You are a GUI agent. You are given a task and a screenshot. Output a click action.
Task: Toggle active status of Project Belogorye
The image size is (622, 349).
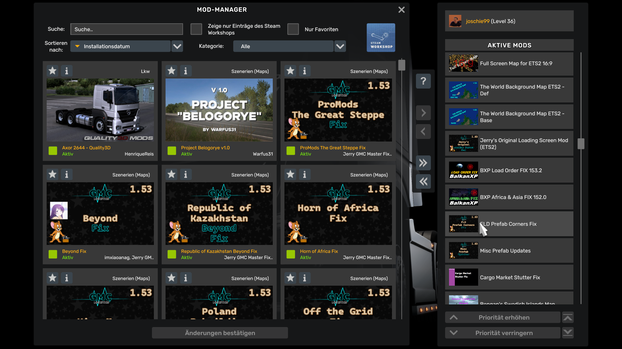pyautogui.click(x=172, y=151)
